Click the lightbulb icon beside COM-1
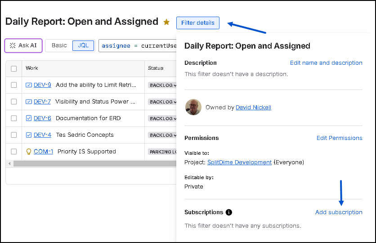The width and height of the screenshot is (376, 243). [x=29, y=152]
